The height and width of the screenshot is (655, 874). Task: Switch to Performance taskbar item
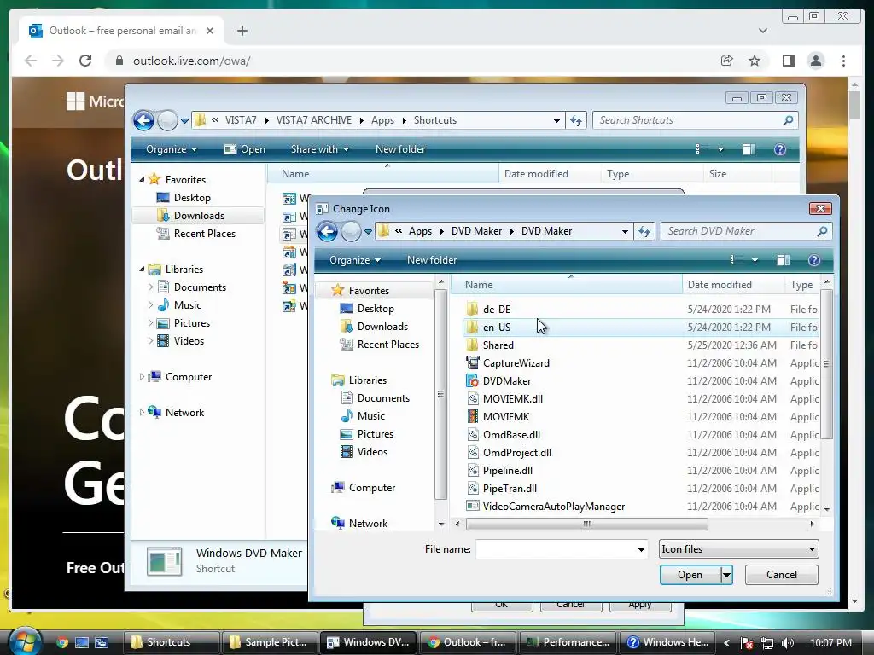pyautogui.click(x=568, y=642)
